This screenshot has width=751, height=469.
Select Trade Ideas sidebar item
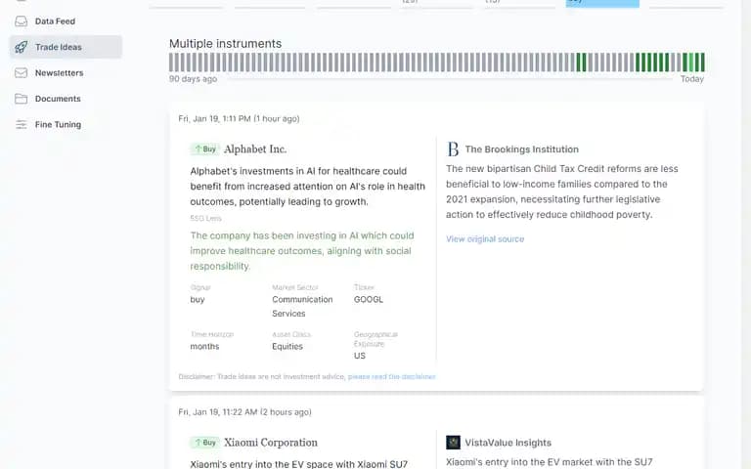coord(66,47)
